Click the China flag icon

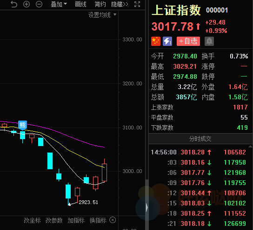click(x=156, y=41)
